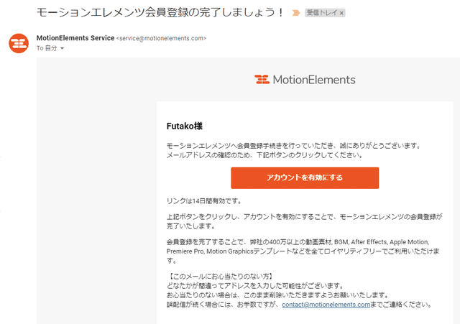Activate account via アカウントを有効にする button
This screenshot has width=460, height=324.
[305, 178]
